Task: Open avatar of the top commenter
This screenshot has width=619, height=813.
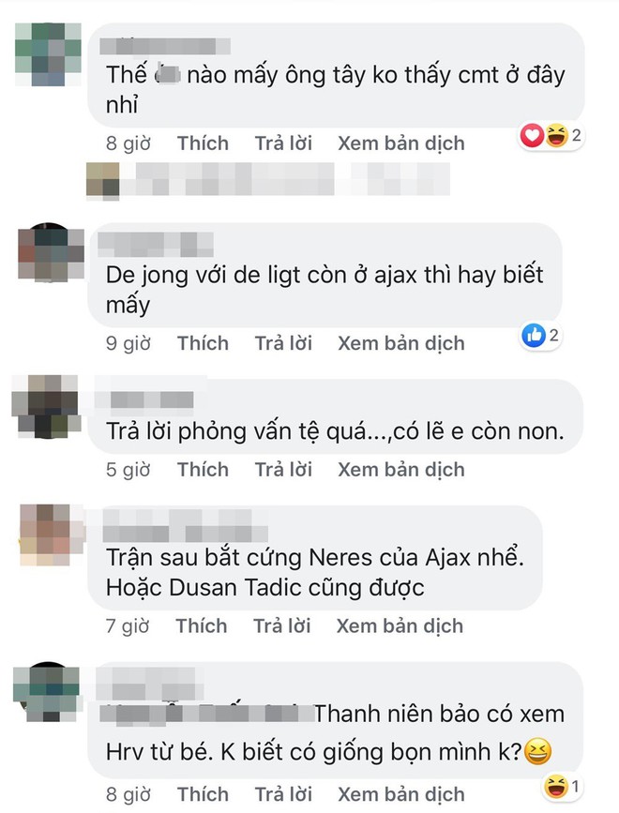Action: [x=48, y=54]
